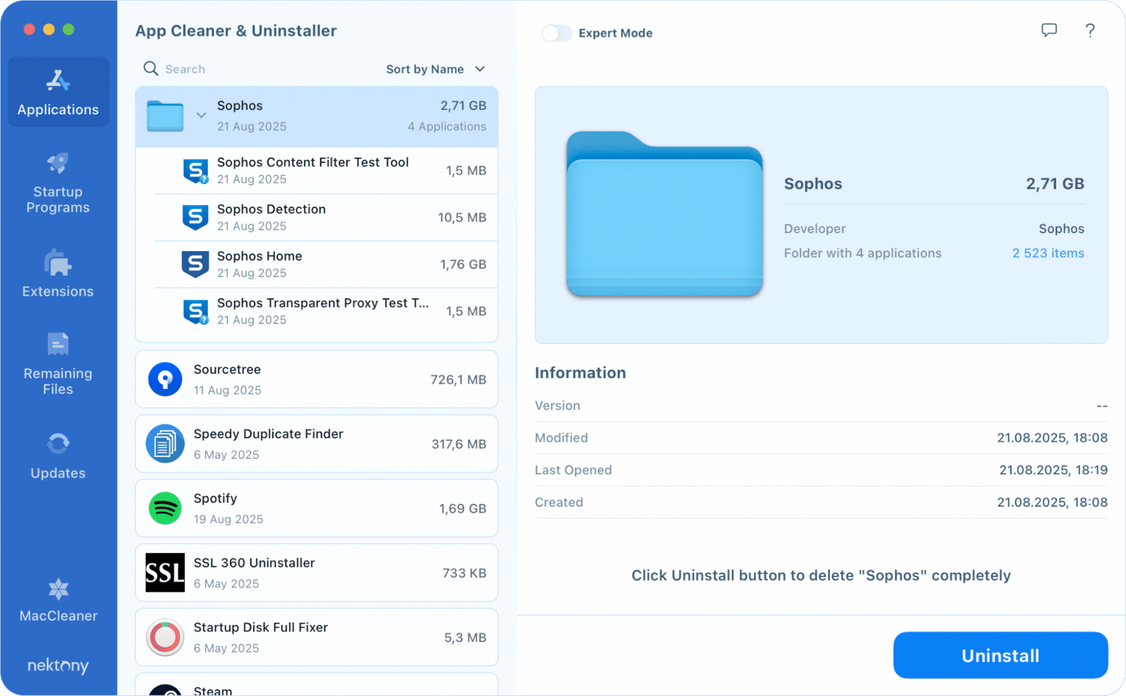Screen dimensions: 1126x696
Task: Open Startup Programs from the sidebar
Action: click(57, 181)
